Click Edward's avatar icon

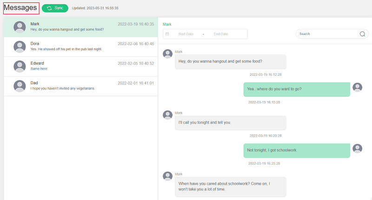[20, 67]
